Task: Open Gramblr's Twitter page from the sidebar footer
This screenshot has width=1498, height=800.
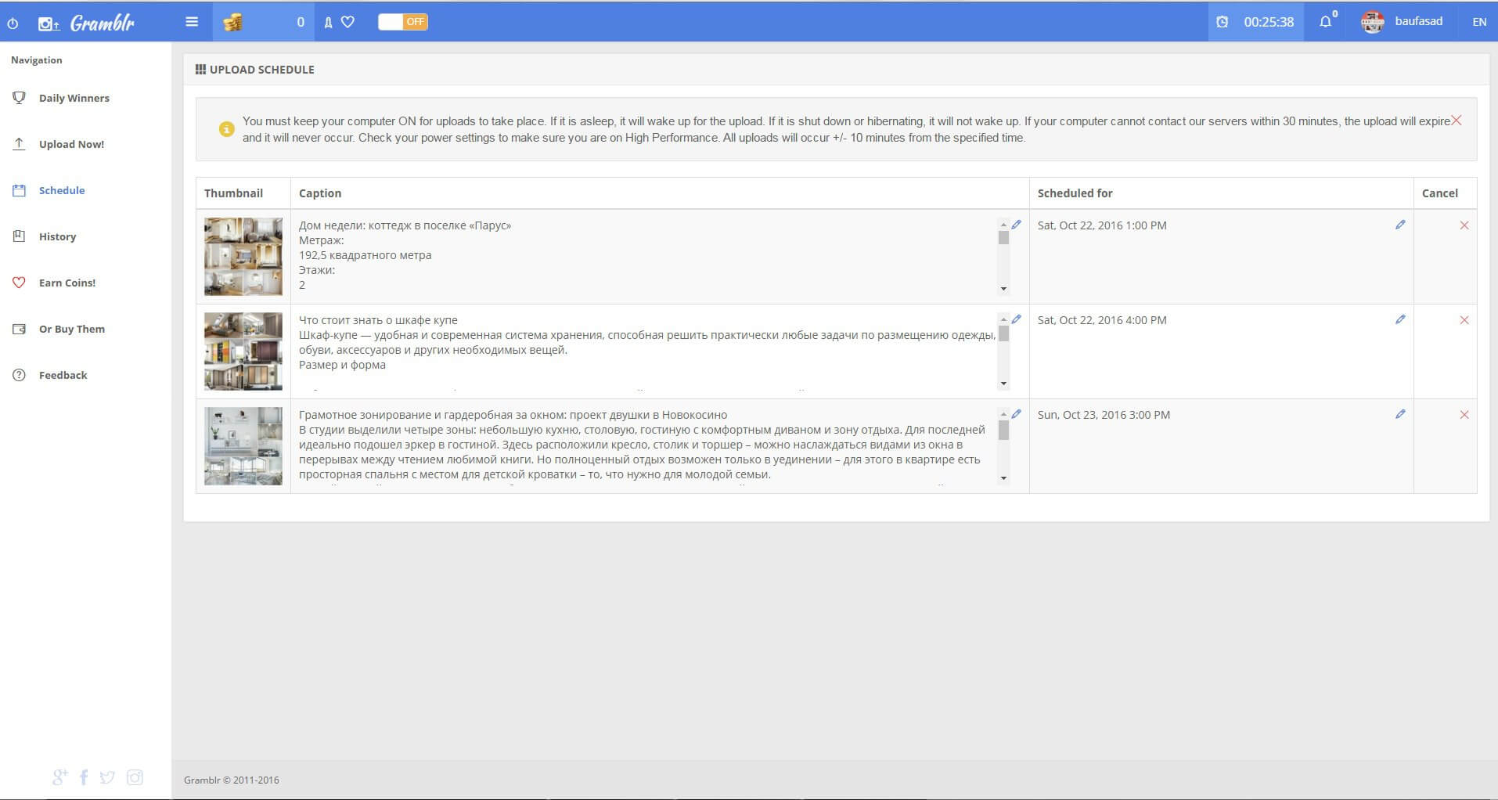Action: [x=108, y=777]
